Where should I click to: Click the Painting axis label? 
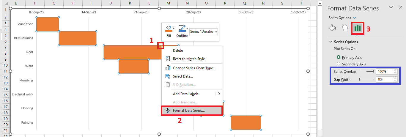(x=27, y=122)
